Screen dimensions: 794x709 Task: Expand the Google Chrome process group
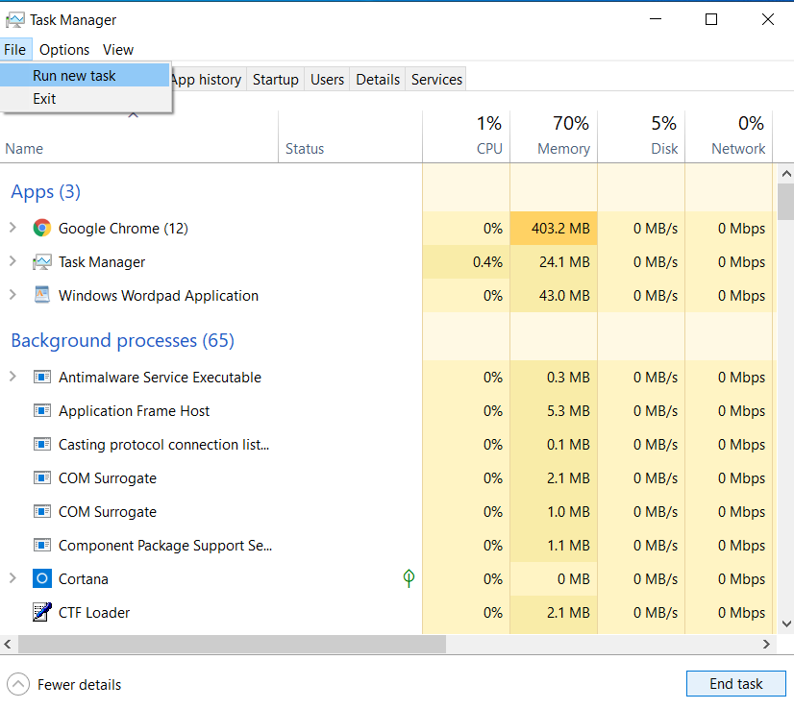pos(12,228)
